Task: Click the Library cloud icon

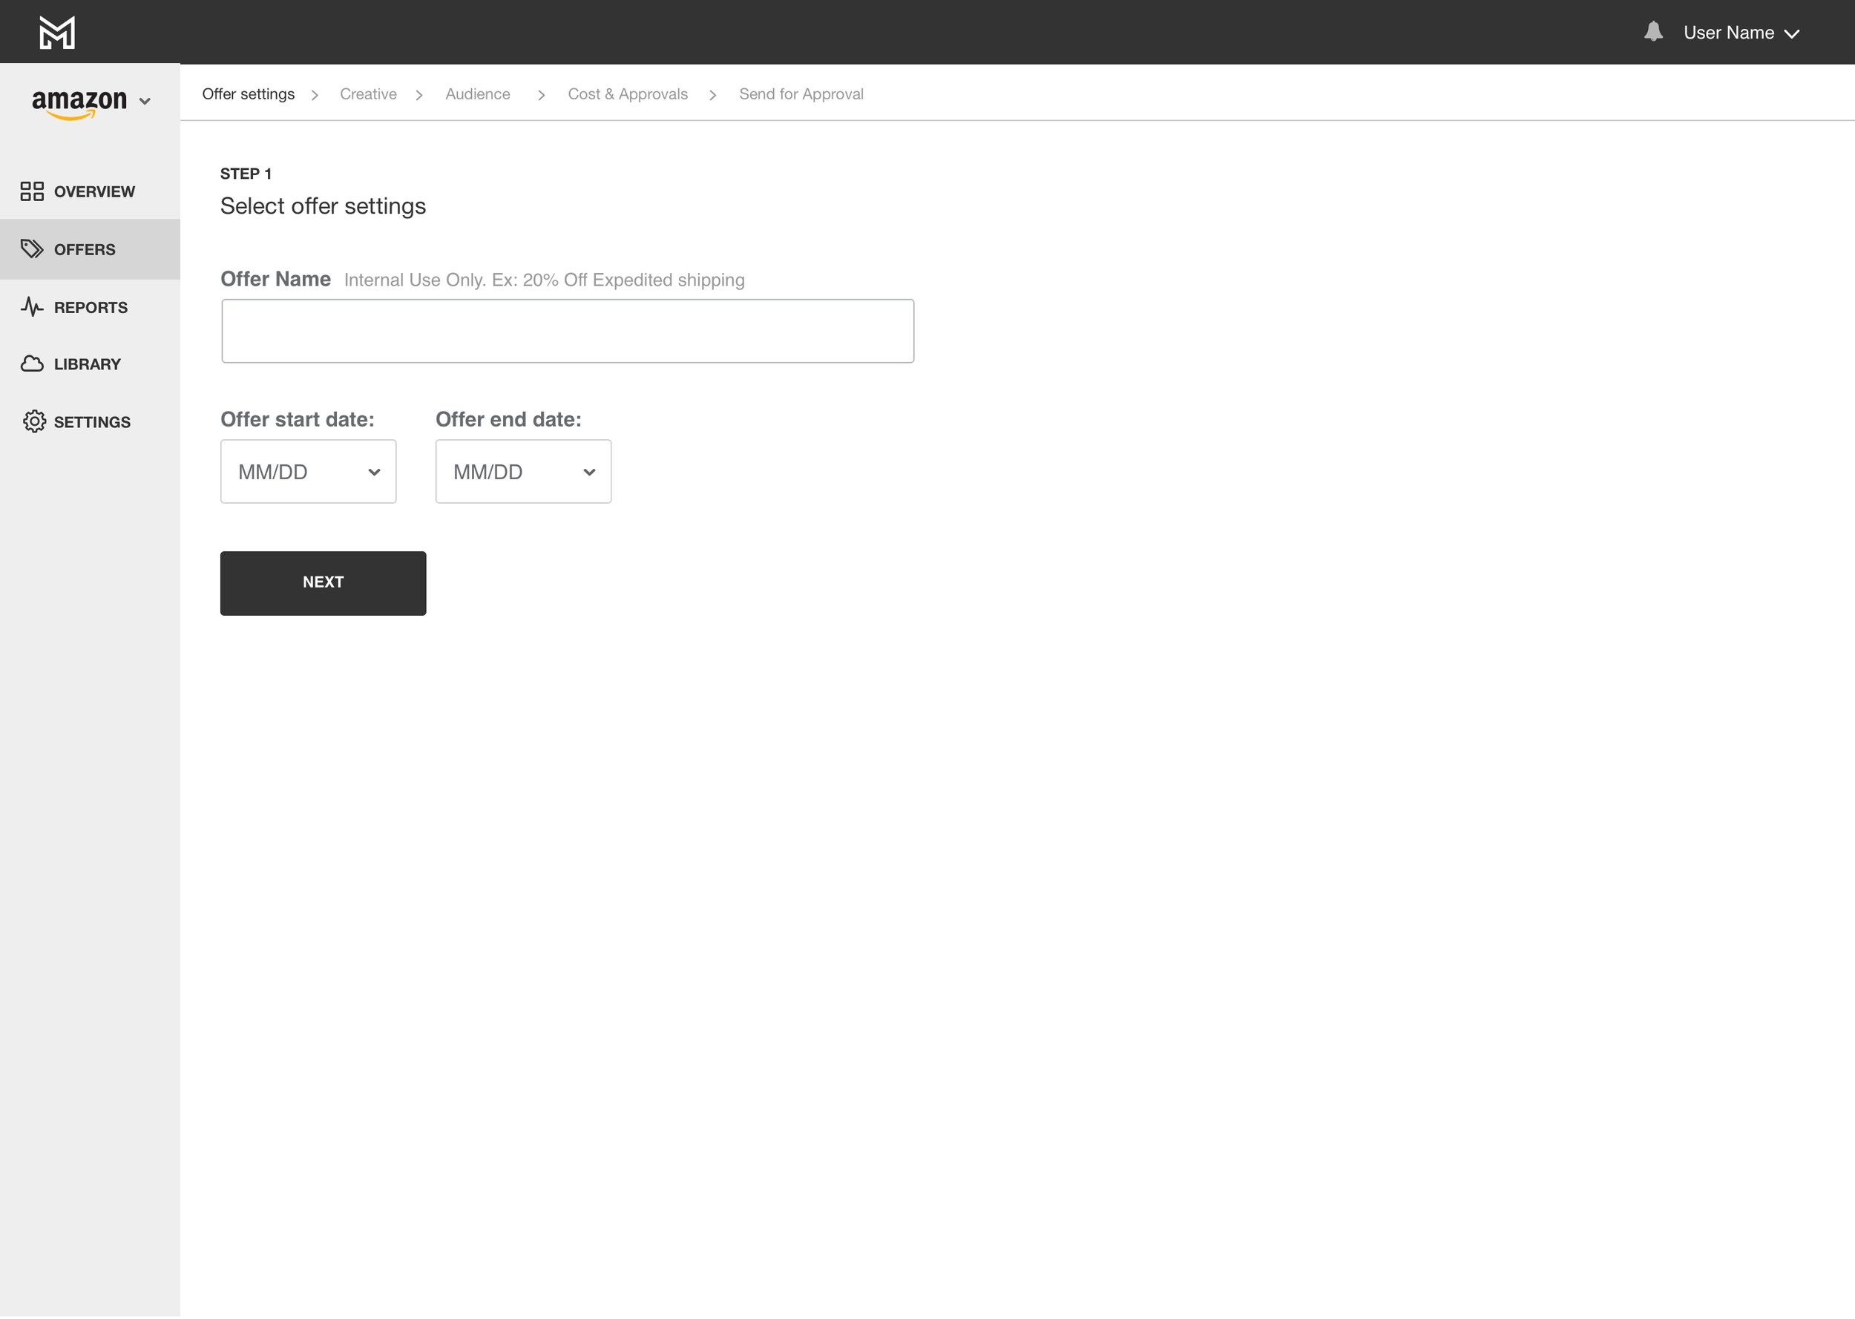Action: pyautogui.click(x=32, y=363)
